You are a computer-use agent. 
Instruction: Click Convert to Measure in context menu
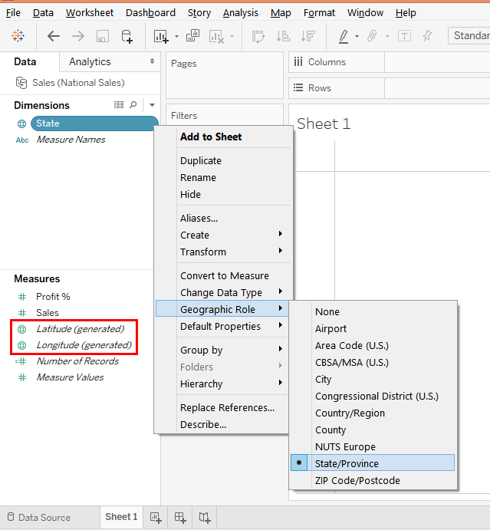click(x=224, y=275)
